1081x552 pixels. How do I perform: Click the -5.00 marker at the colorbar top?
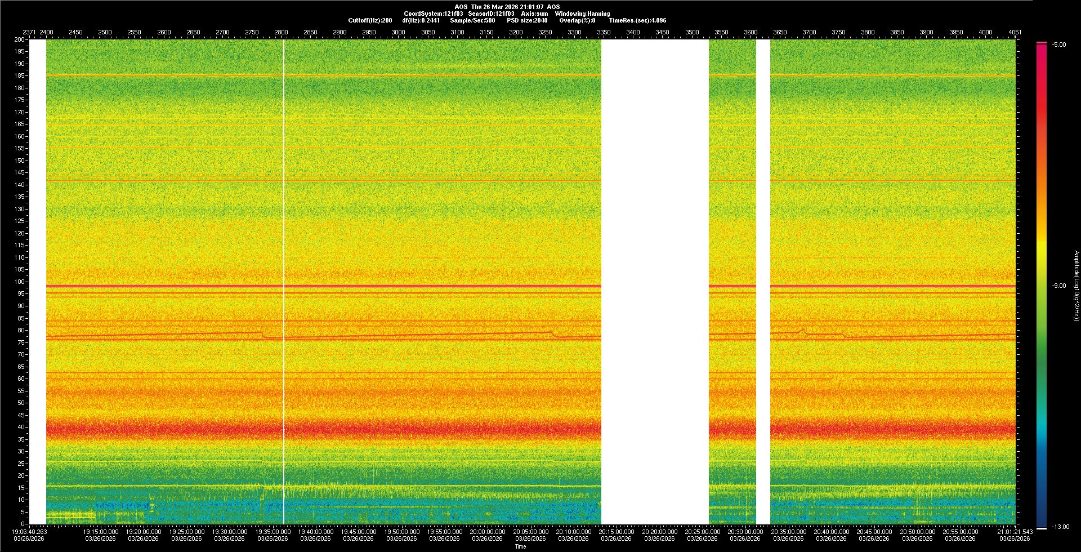[x=1059, y=44]
